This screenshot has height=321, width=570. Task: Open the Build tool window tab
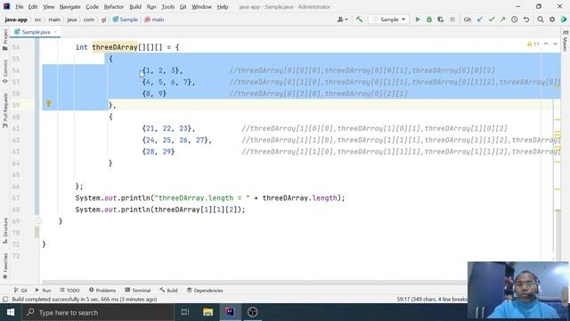click(x=168, y=290)
